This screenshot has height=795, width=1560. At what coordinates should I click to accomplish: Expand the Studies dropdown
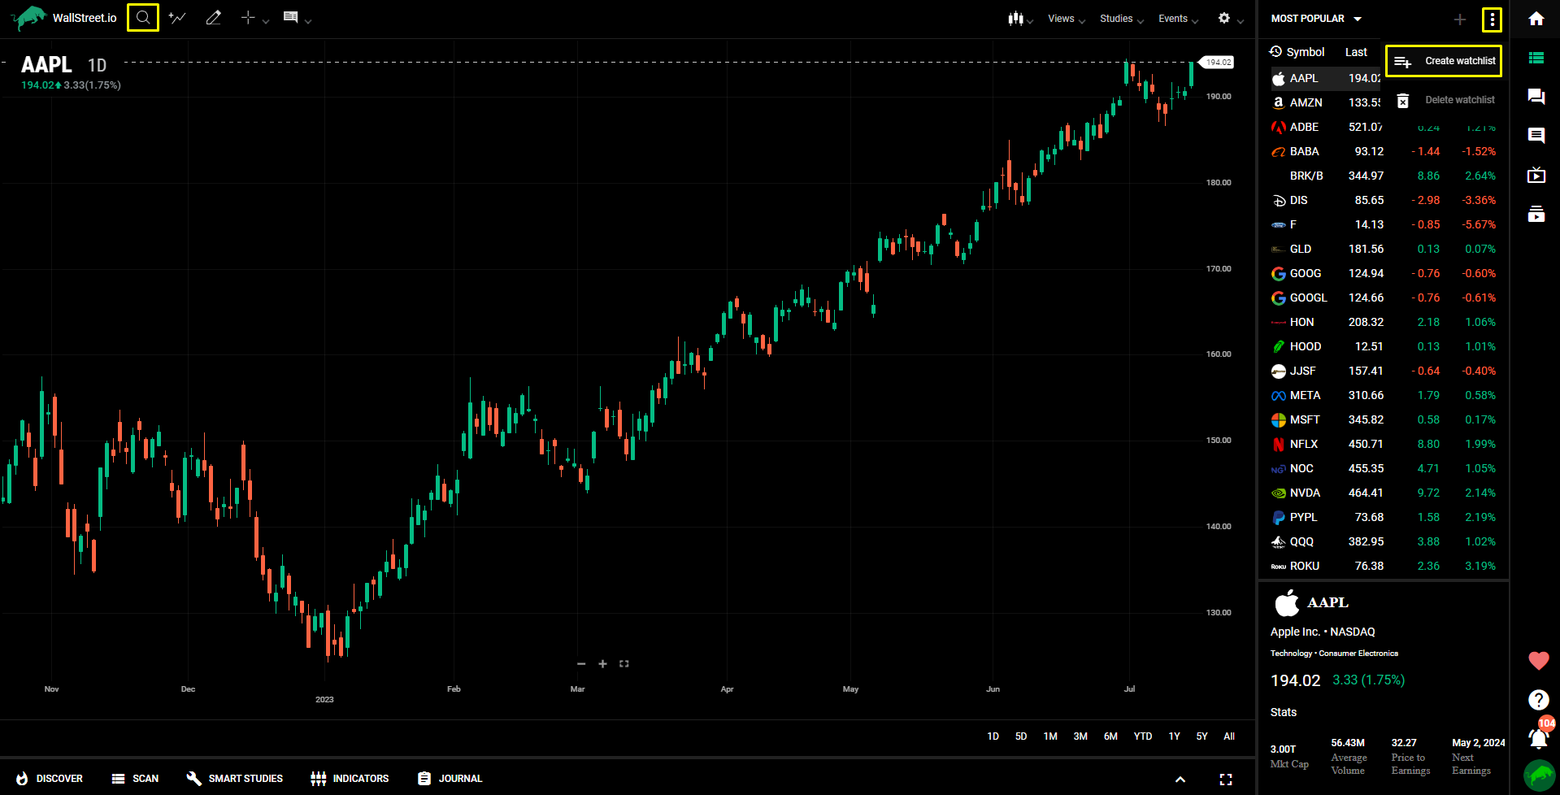click(1121, 19)
